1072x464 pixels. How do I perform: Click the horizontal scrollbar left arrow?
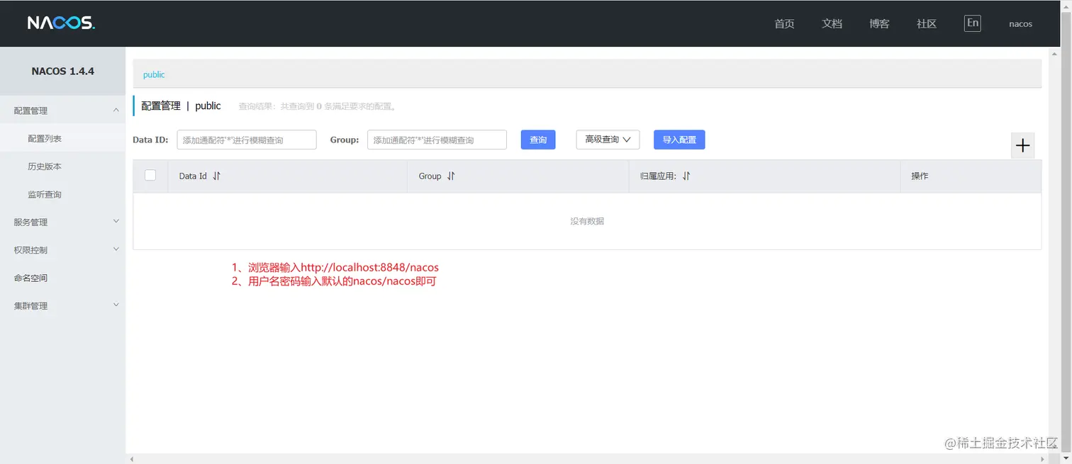tap(131, 459)
